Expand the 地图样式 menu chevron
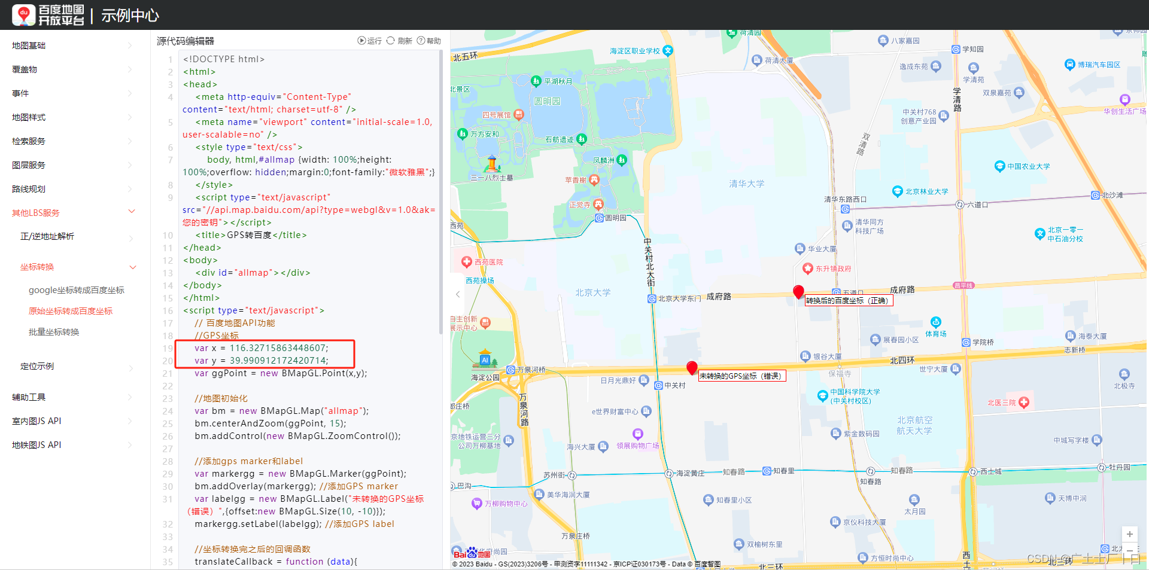The height and width of the screenshot is (570, 1149). pyautogui.click(x=130, y=117)
